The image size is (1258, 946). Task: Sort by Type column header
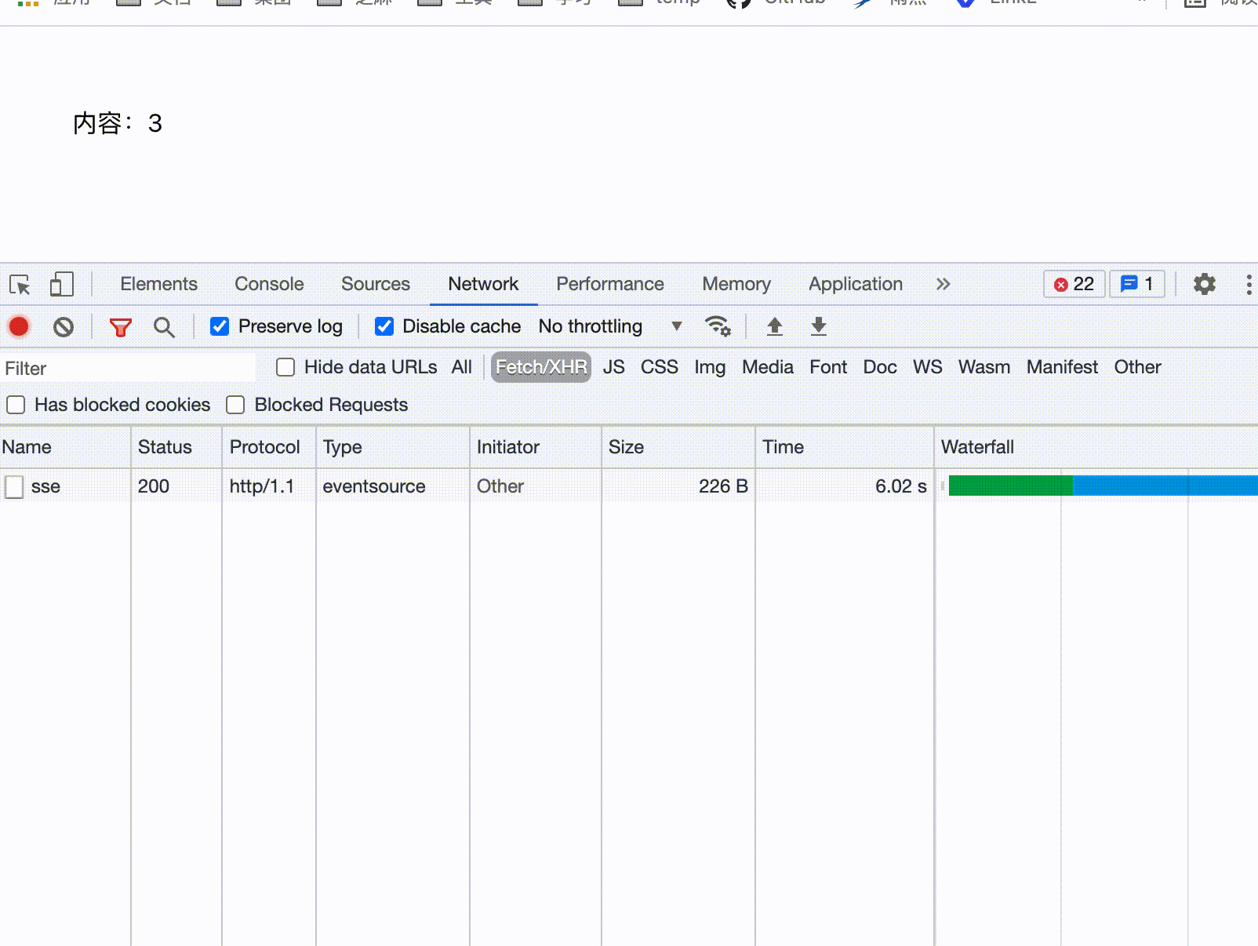pyautogui.click(x=393, y=447)
